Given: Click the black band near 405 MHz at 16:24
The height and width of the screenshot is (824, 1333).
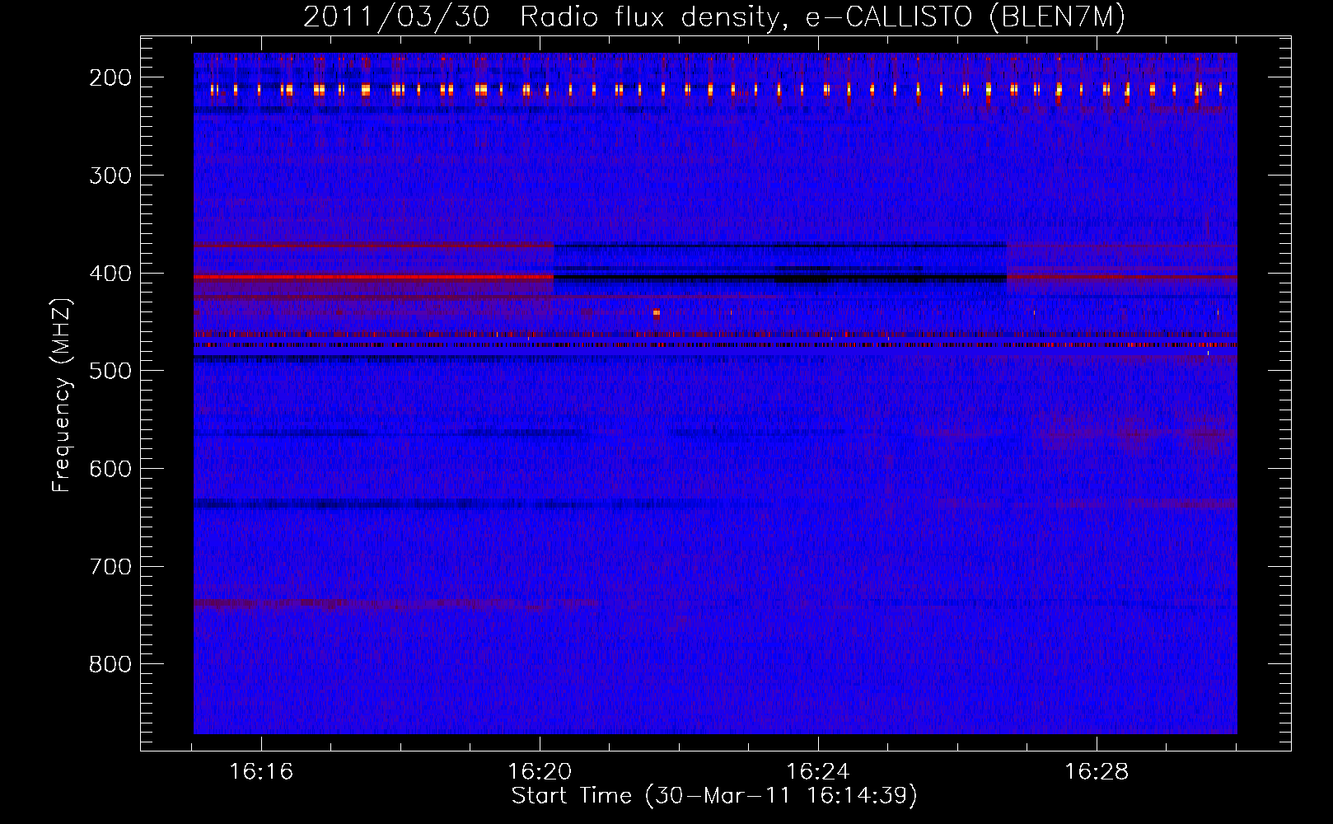Looking at the screenshot, I should 780,279.
